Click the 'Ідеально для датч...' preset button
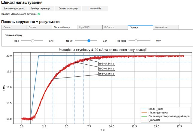 coord(14,8)
